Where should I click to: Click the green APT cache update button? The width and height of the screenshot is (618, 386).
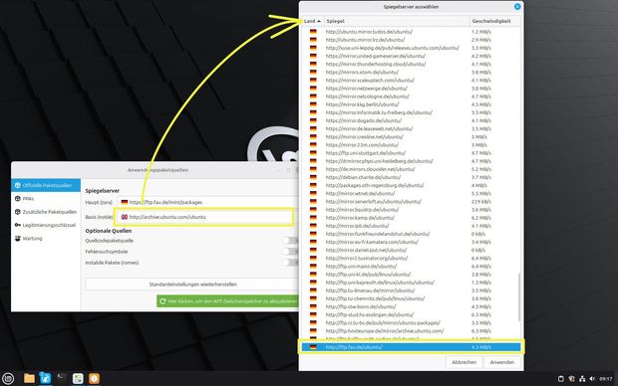tap(227, 301)
